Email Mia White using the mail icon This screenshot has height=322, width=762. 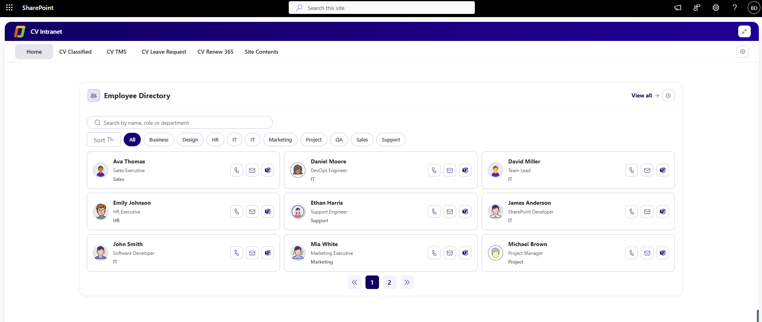450,253
